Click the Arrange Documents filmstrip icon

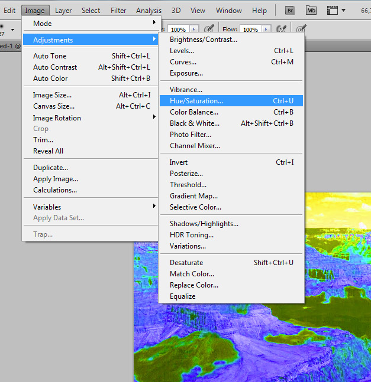(332, 11)
